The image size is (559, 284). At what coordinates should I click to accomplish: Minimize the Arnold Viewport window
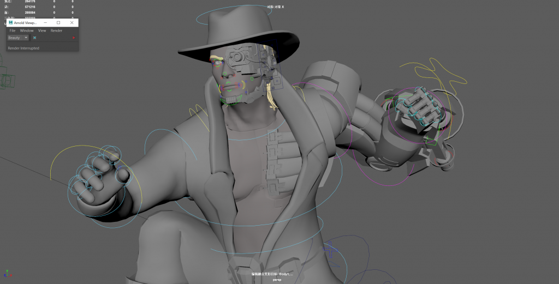pyautogui.click(x=45, y=23)
